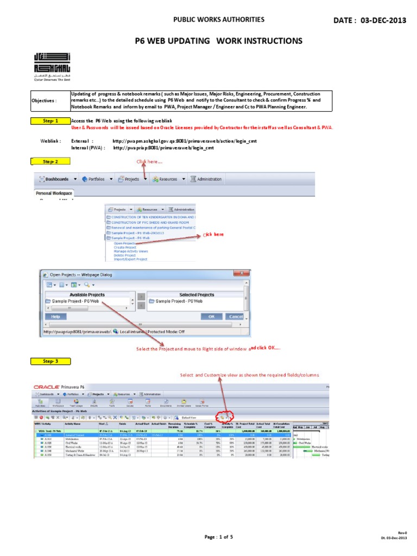The height and width of the screenshot is (556, 417).
Task: Click the Open Projects dialog vertical scrollbar
Action: (x=247, y=300)
